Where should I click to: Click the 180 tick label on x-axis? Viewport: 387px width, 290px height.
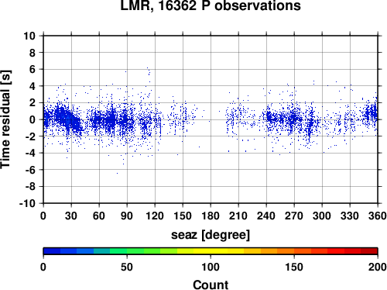211,216
